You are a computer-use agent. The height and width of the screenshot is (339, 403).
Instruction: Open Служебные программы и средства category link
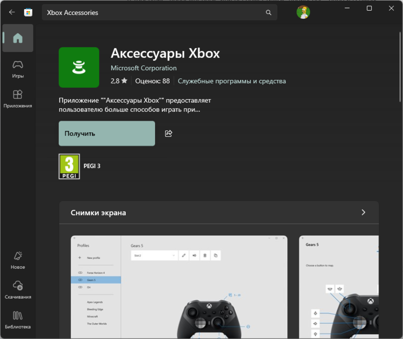click(232, 81)
